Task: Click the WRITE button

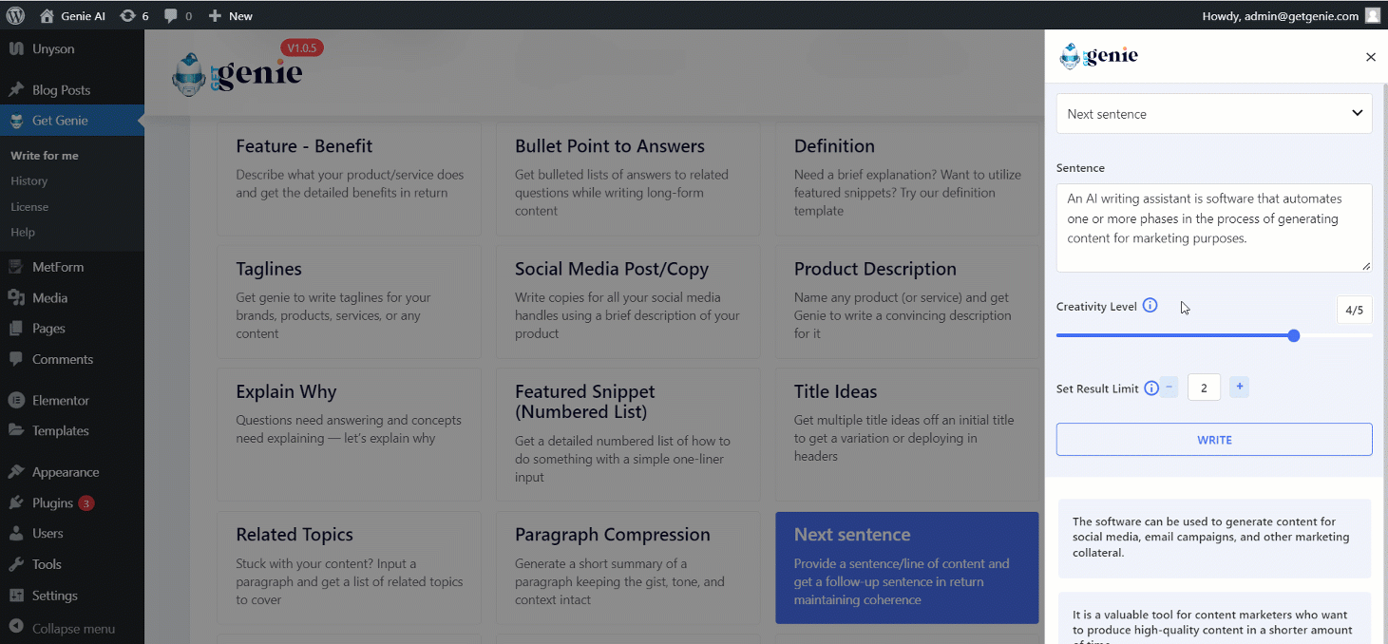Action: tap(1214, 440)
